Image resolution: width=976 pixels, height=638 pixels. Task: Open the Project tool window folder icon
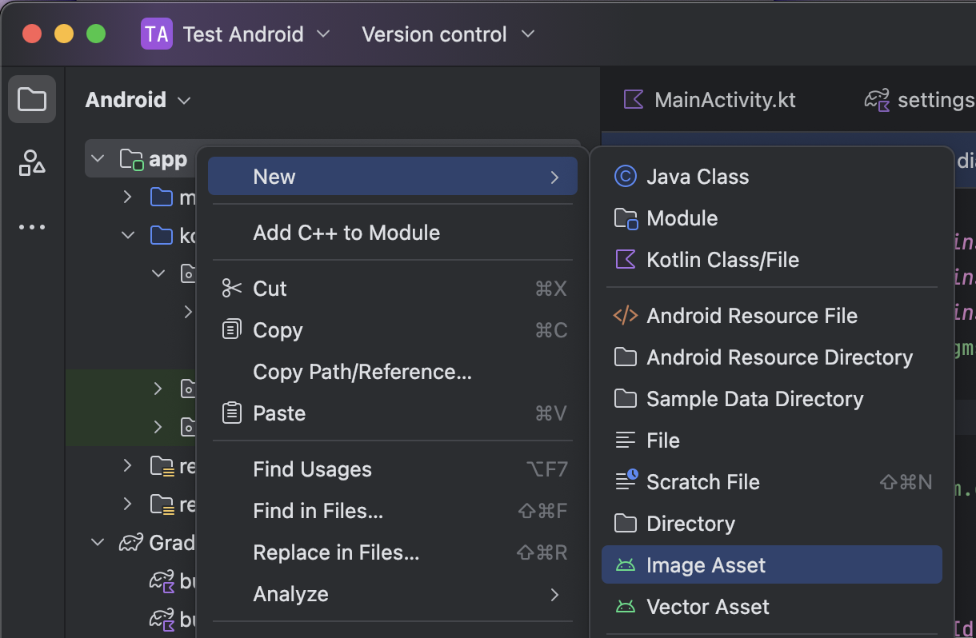pyautogui.click(x=32, y=99)
